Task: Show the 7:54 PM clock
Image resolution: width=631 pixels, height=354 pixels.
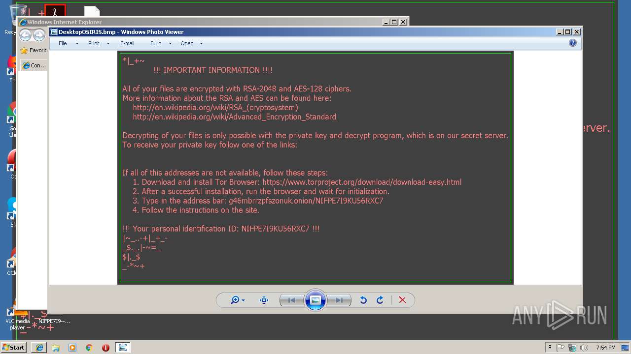Action: click(x=605, y=348)
